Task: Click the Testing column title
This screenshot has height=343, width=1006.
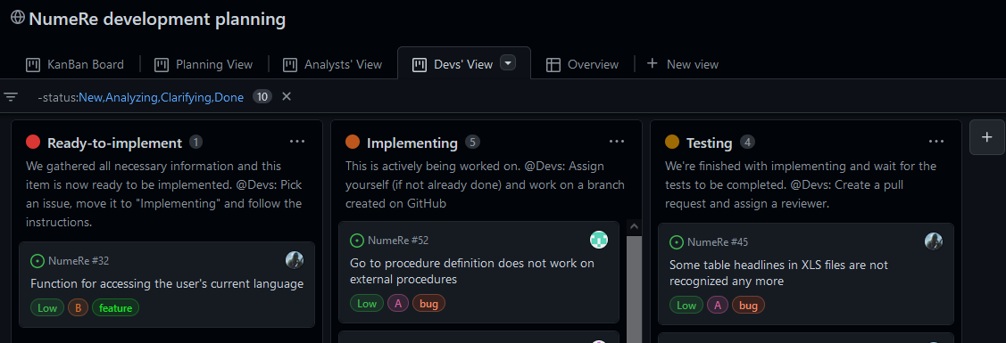Action: coord(710,143)
